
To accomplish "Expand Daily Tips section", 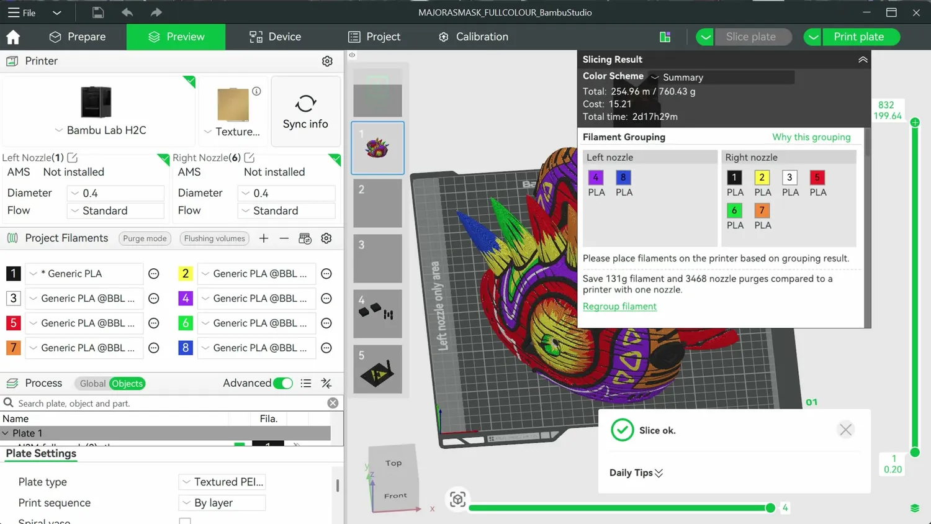I will point(636,473).
